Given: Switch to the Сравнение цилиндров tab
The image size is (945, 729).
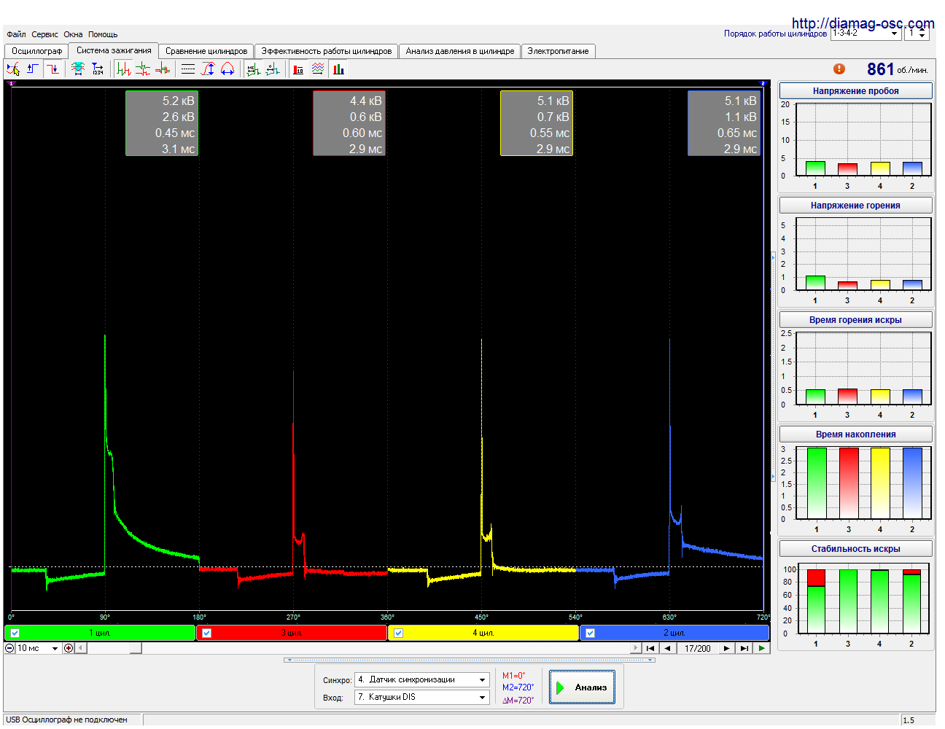Looking at the screenshot, I should pyautogui.click(x=206, y=51).
